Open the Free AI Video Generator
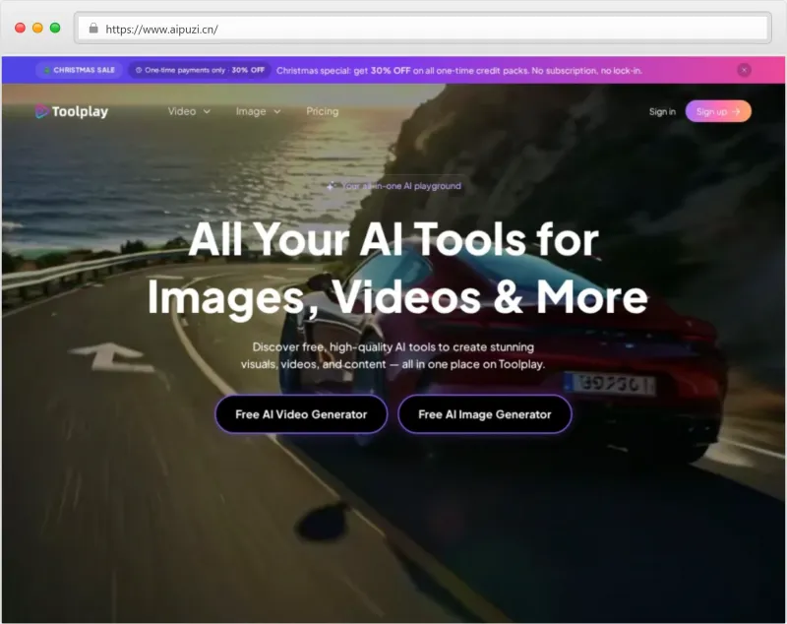 [x=301, y=414]
